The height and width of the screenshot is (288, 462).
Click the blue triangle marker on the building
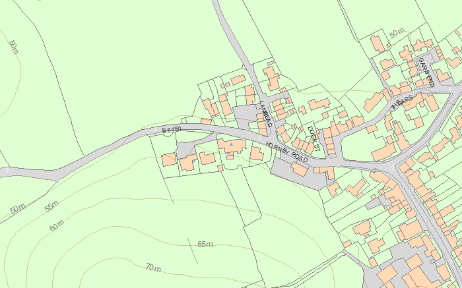231,144
